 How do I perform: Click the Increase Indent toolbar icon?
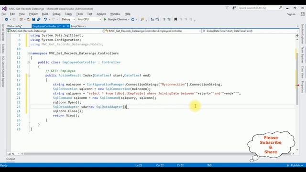tap(157, 19)
